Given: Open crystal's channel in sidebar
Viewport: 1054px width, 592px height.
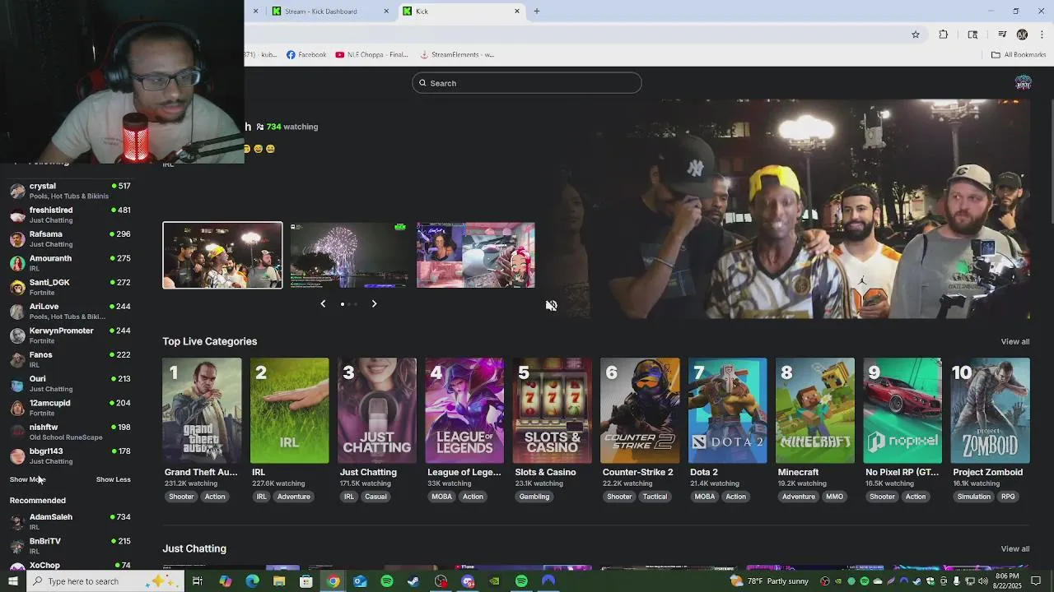Looking at the screenshot, I should (70, 191).
